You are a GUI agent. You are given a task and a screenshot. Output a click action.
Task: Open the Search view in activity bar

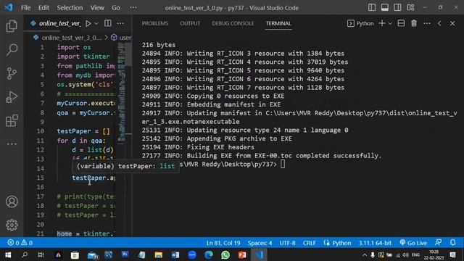pos(12,49)
